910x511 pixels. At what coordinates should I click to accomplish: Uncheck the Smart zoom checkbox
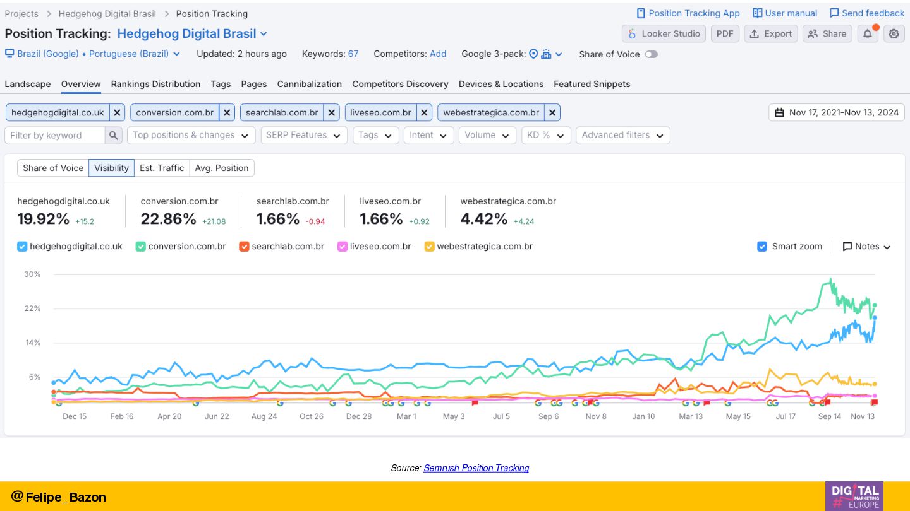pos(762,247)
